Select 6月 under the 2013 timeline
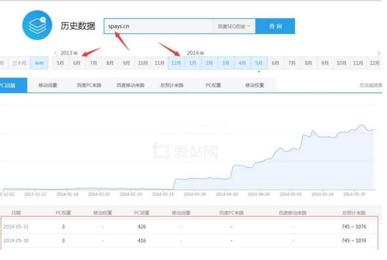 [x=76, y=63]
